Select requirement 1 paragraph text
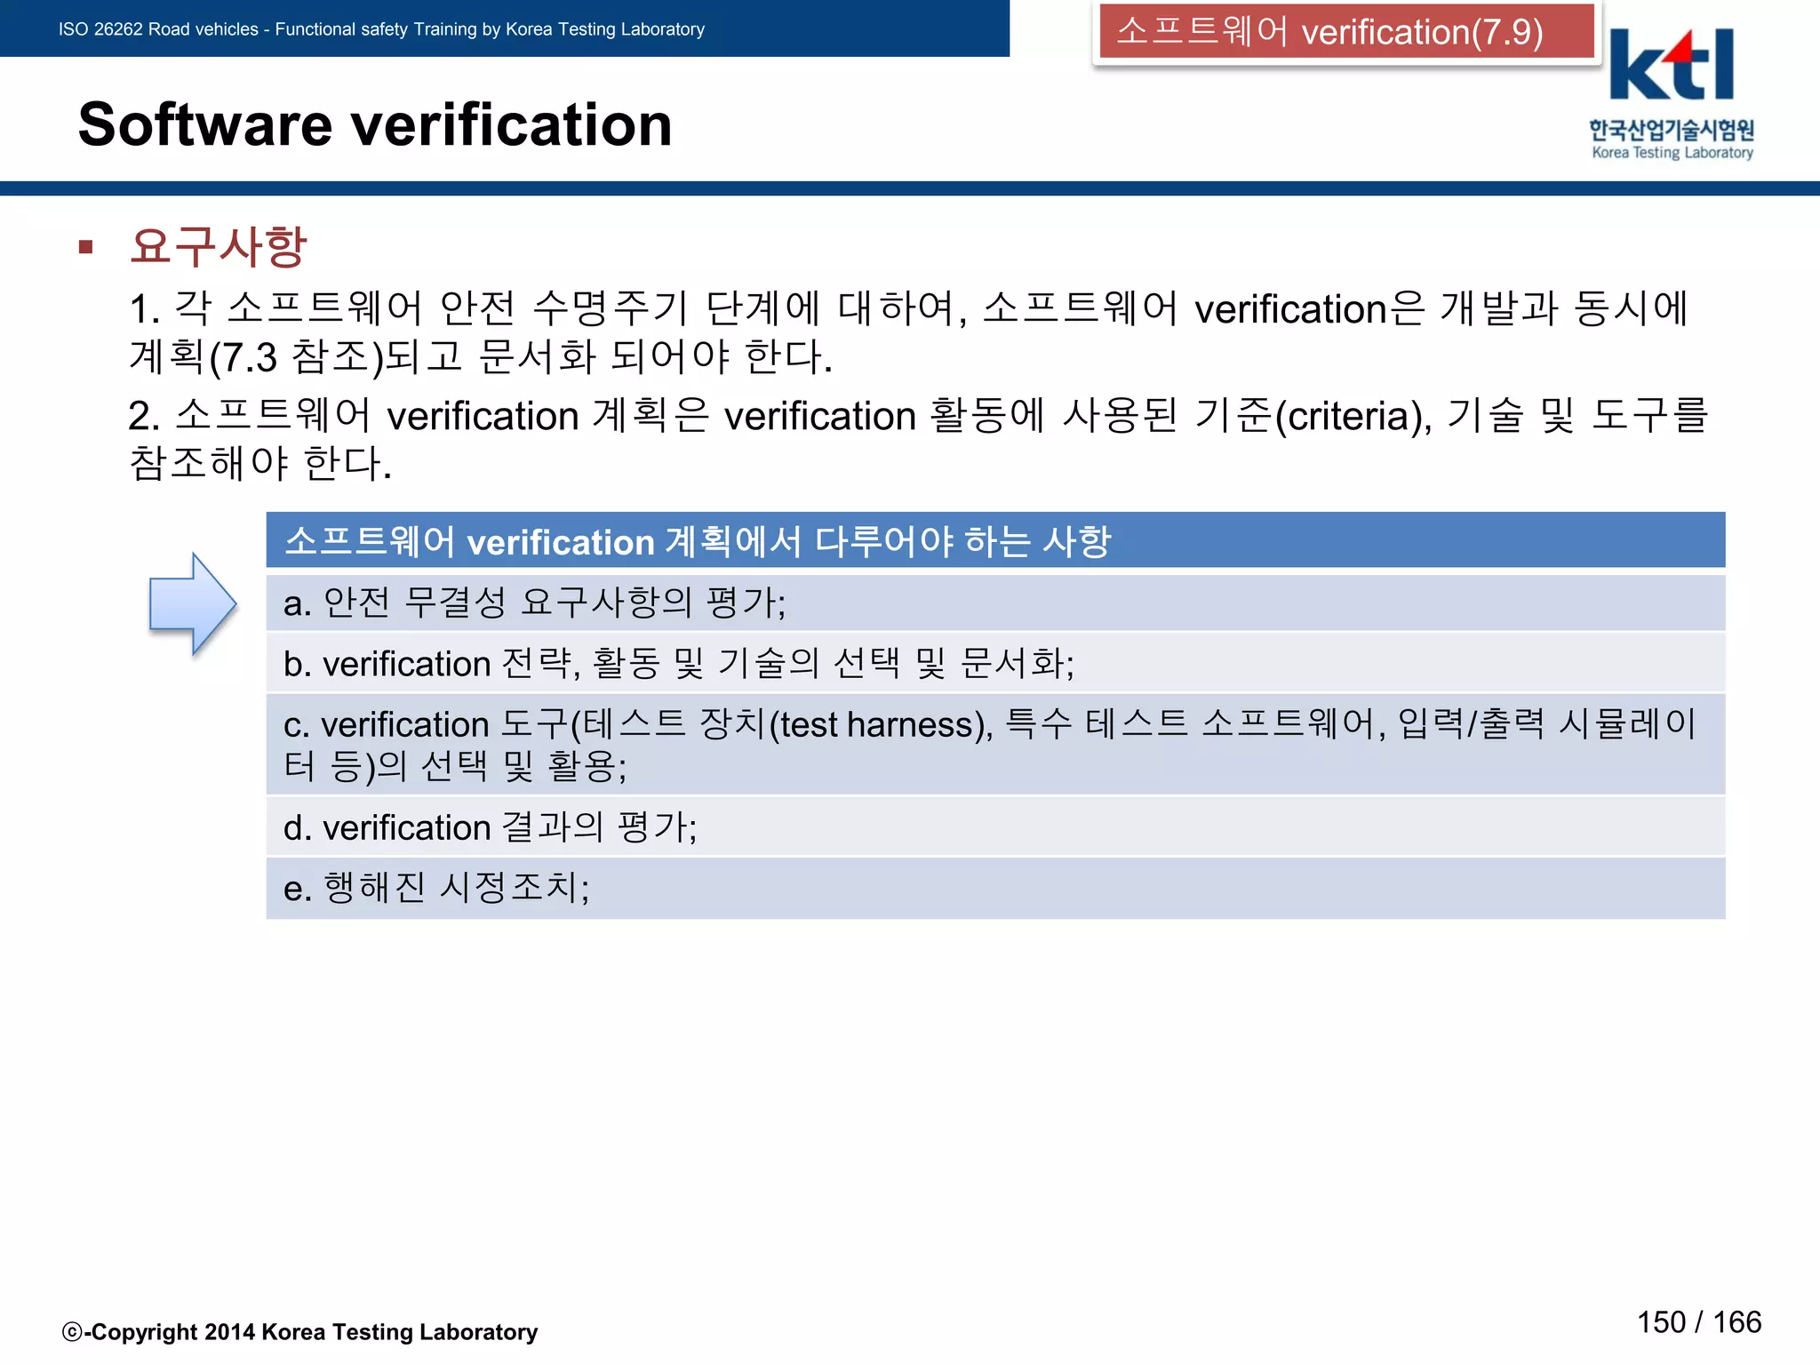Image resolution: width=1820 pixels, height=1365 pixels. pos(908,332)
